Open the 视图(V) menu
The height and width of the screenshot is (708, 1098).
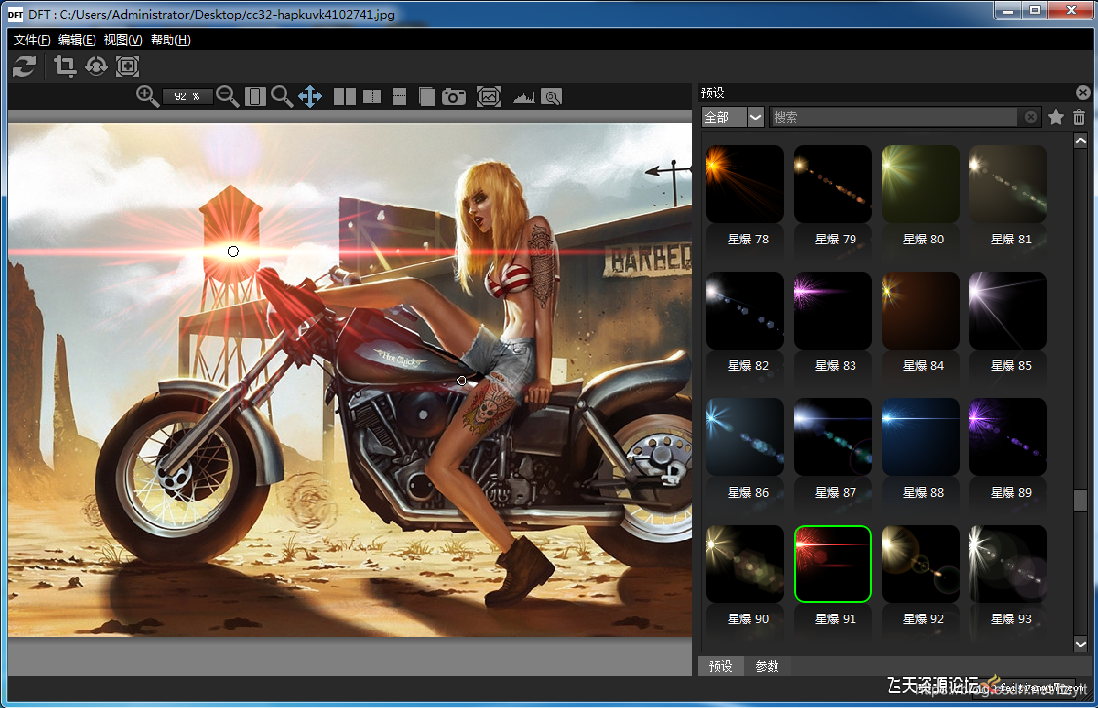(123, 39)
